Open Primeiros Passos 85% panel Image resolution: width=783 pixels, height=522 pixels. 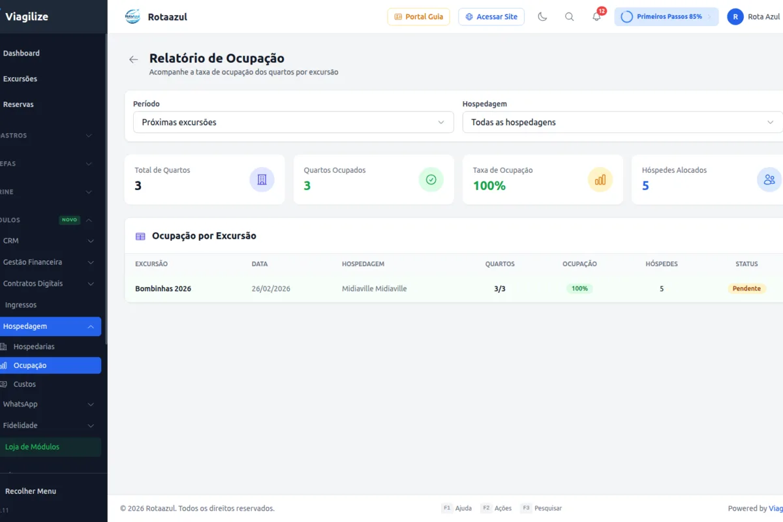(x=666, y=17)
